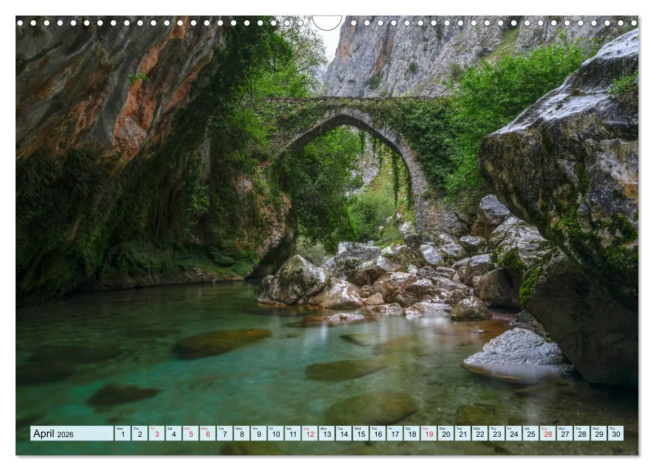654x471 pixels.
Task: Click the red Mon 6 date cell
Action: pyautogui.click(x=208, y=434)
